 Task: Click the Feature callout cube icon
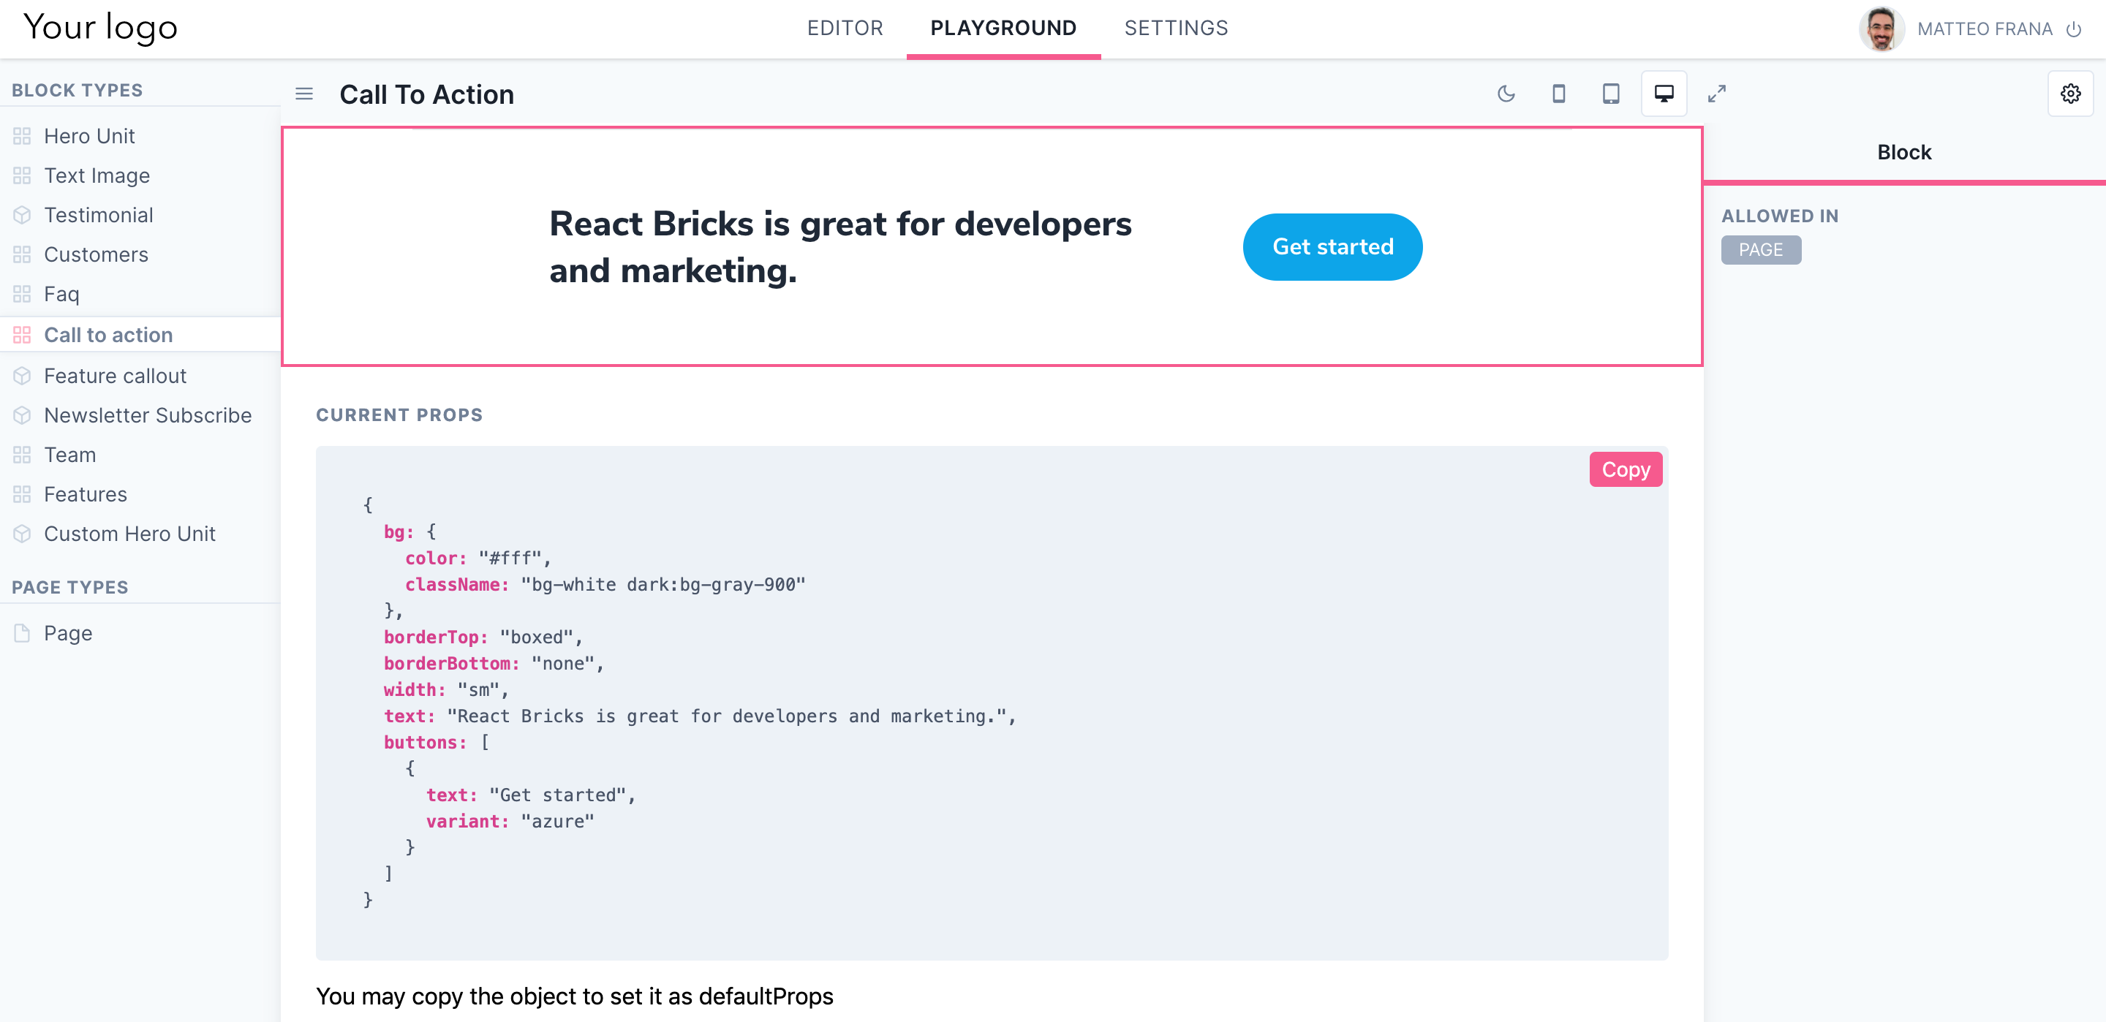click(22, 376)
